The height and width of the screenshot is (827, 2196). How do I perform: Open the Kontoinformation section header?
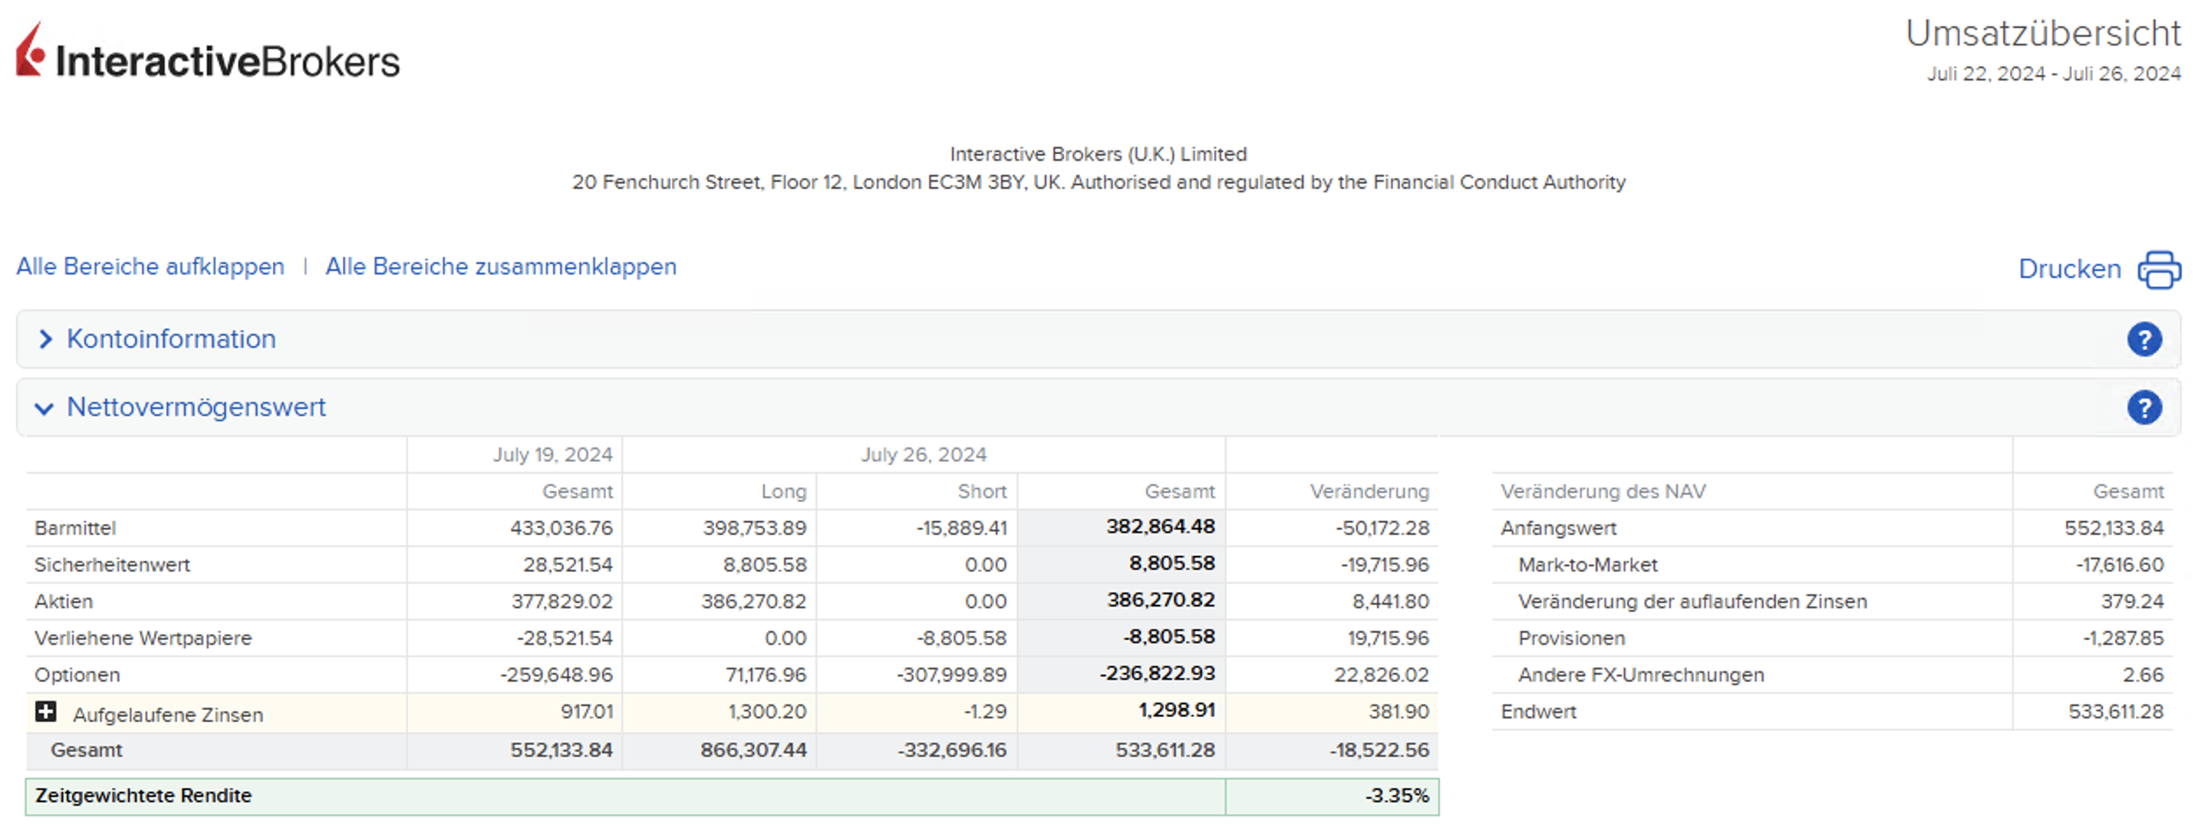click(x=171, y=339)
